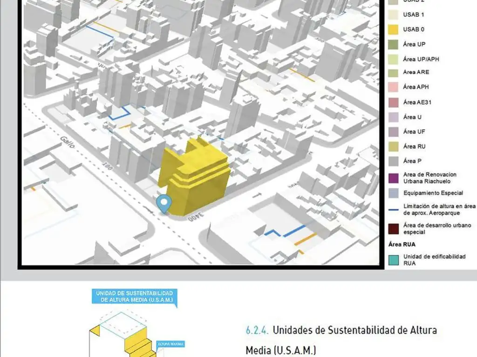Select the Área UP green swatch
Screen dimensions: 477x357
pos(393,44)
